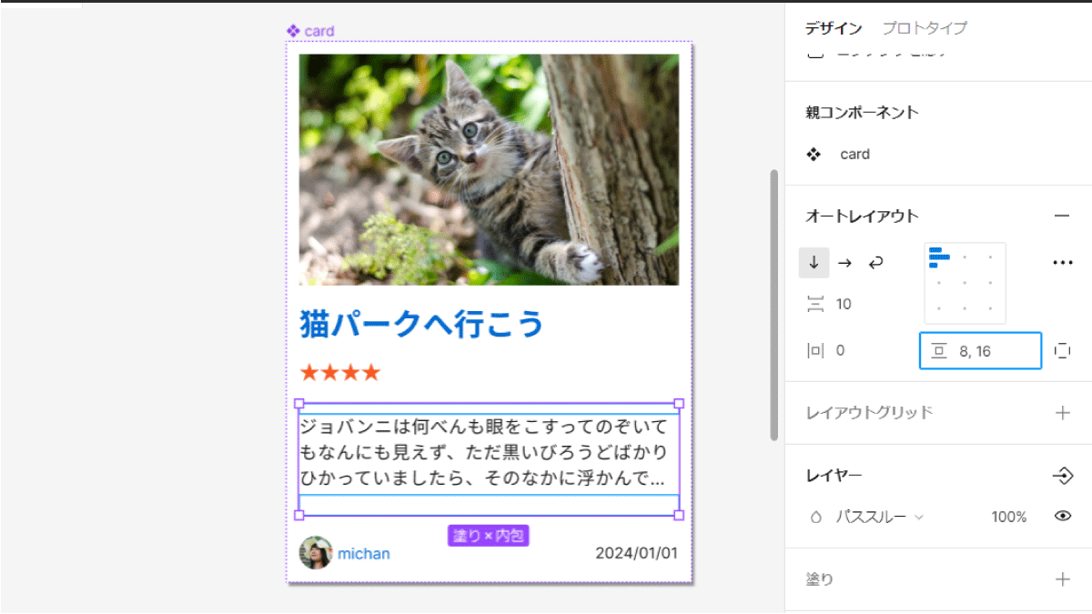Switch to the プロトタイプ tab

[925, 28]
